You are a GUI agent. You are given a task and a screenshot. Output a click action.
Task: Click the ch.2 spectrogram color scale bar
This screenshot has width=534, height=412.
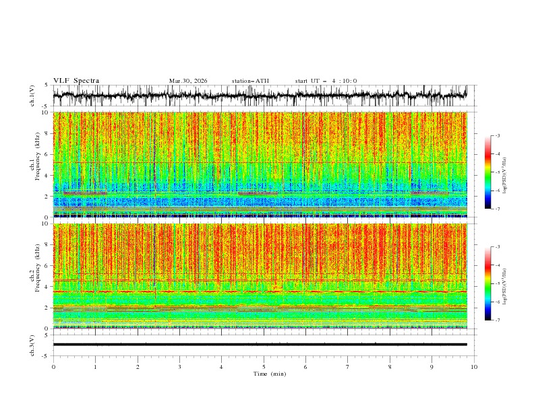[x=488, y=283]
